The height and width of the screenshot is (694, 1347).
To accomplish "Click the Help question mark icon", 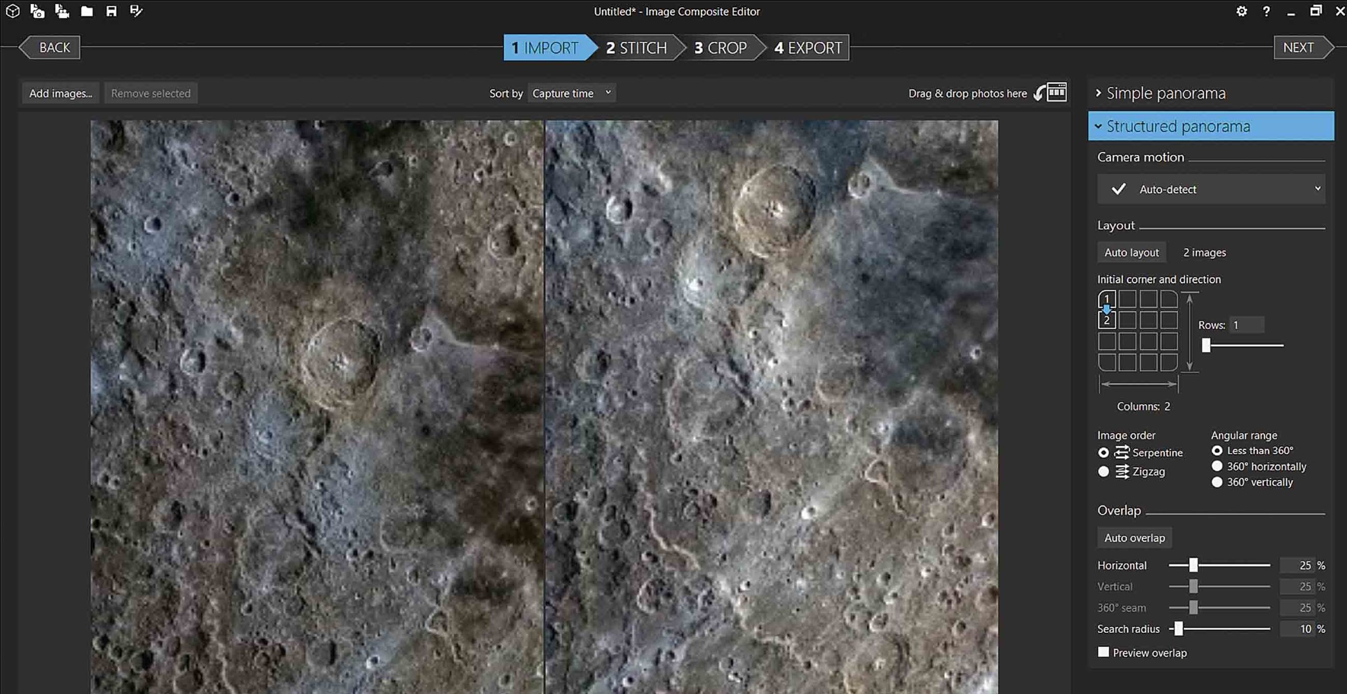I will [x=1266, y=11].
